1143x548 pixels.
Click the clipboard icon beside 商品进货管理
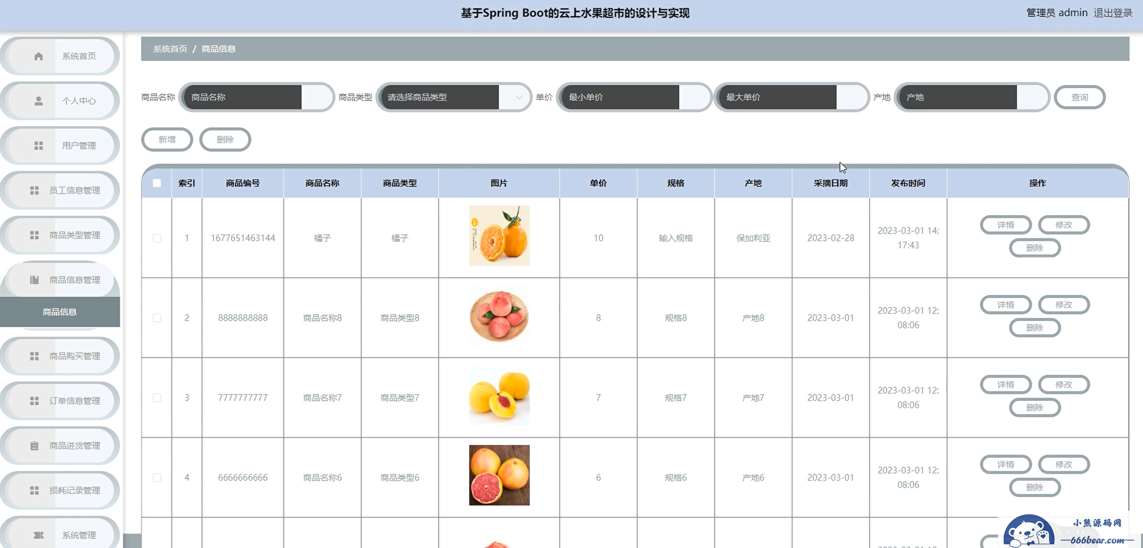34,446
